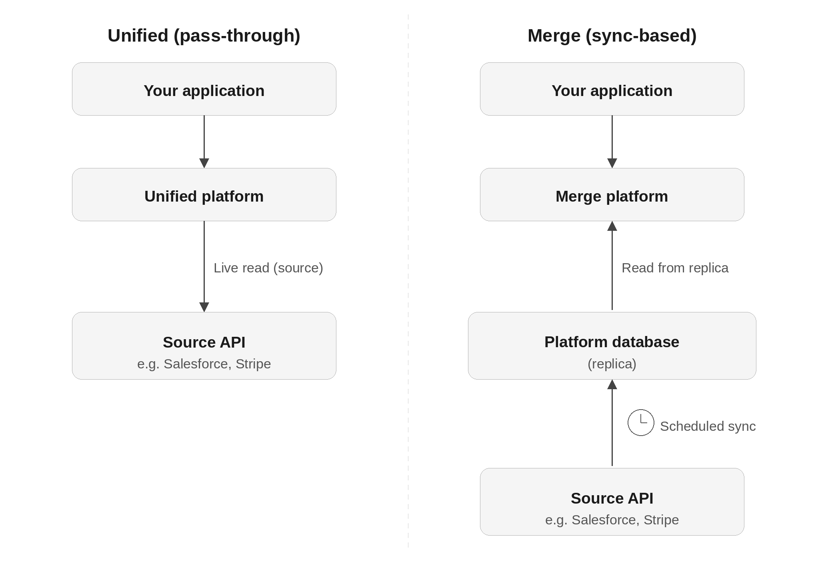Click e.g. Salesforce, Stripe subtitle on right
The image size is (816, 564).
point(612,520)
